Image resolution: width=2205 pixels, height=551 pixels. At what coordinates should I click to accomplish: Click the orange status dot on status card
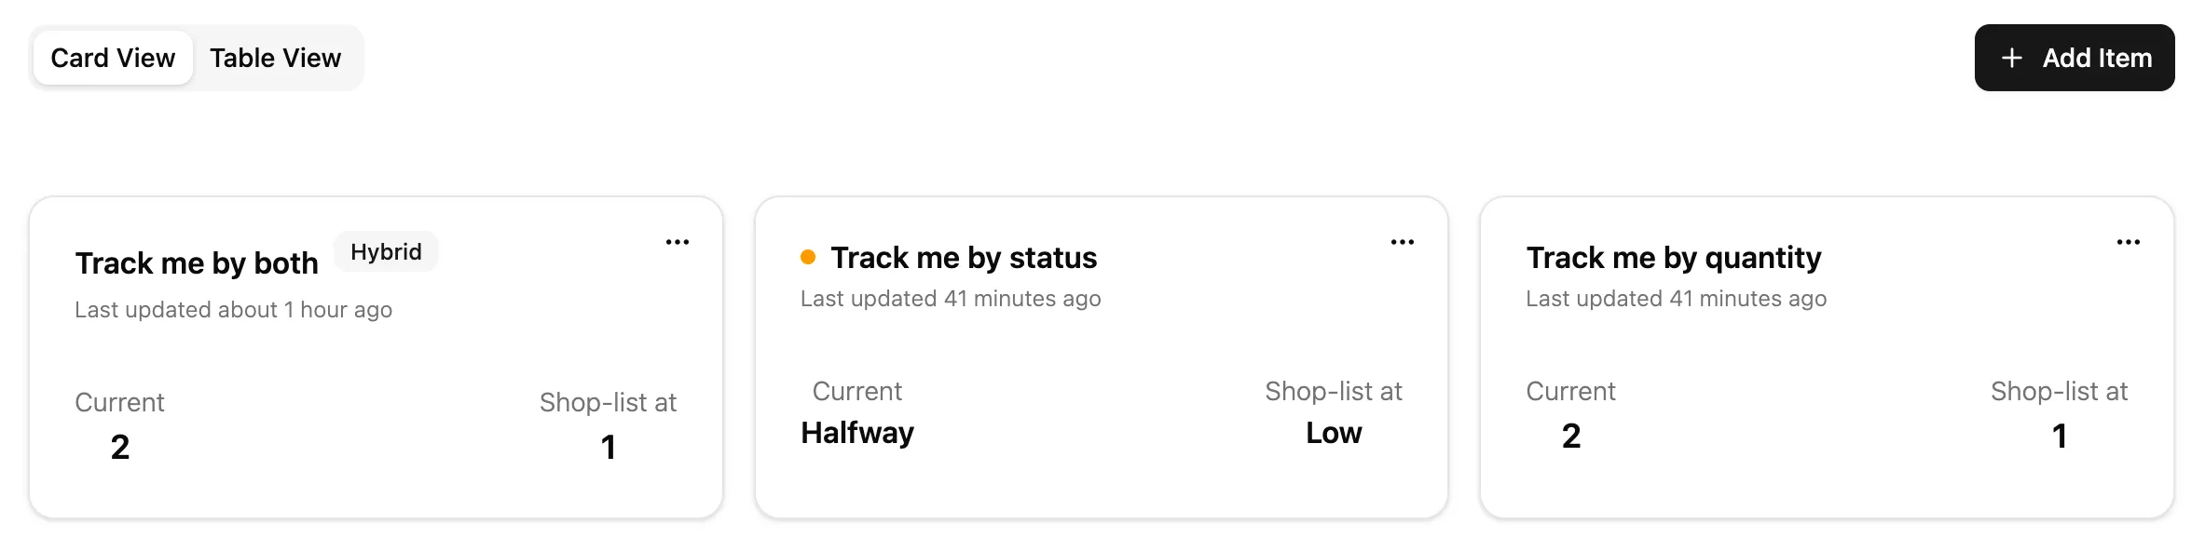click(x=808, y=257)
